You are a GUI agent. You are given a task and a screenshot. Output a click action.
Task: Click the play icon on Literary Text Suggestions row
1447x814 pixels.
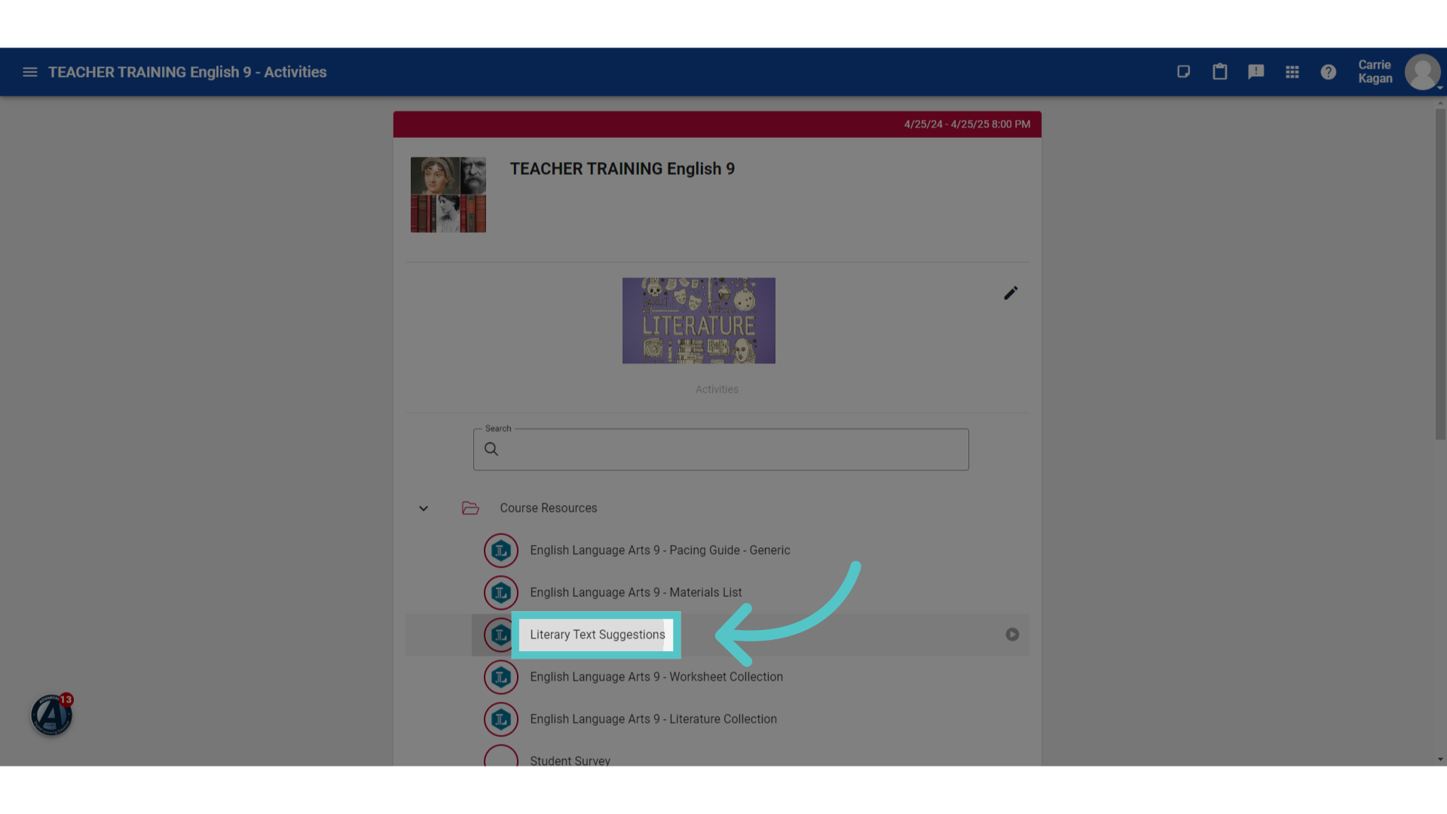click(1012, 635)
